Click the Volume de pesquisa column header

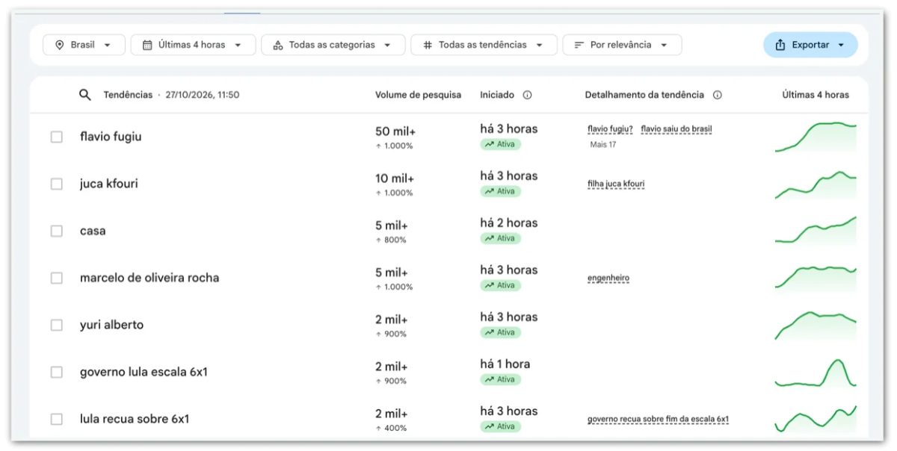coord(418,95)
